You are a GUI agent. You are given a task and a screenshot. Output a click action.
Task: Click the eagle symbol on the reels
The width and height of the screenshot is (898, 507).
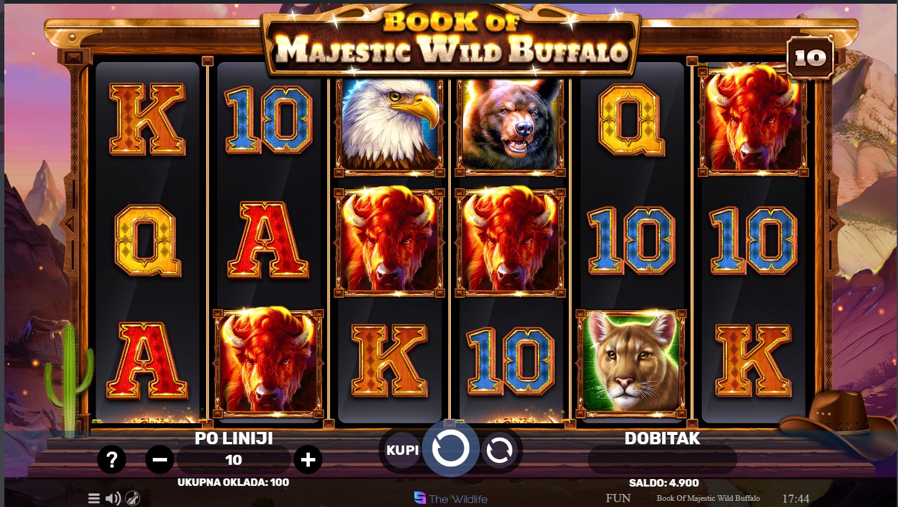(389, 124)
